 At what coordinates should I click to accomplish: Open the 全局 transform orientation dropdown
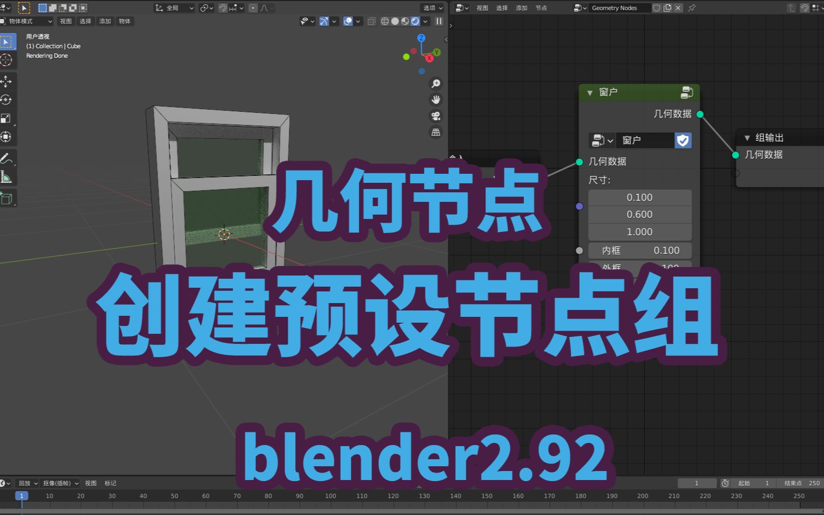(x=175, y=8)
